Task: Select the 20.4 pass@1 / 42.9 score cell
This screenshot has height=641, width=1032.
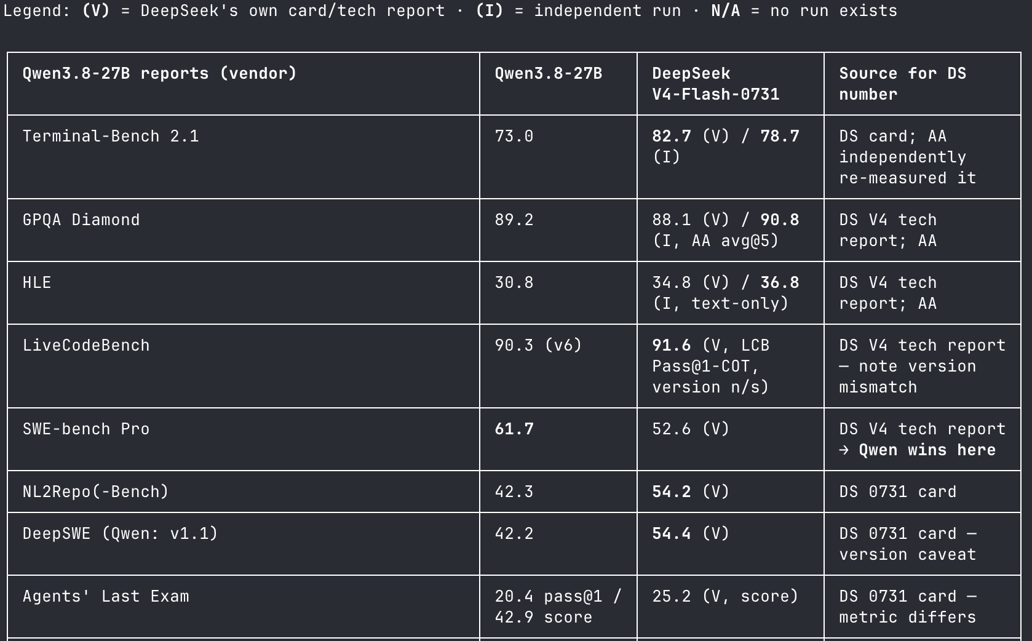Action: (558, 607)
